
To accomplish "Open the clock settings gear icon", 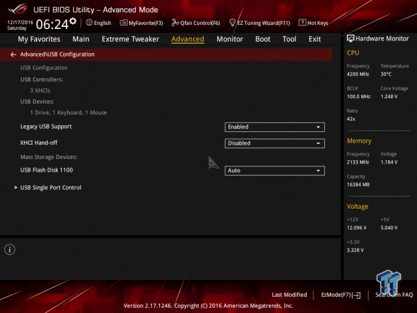I will click(73, 21).
